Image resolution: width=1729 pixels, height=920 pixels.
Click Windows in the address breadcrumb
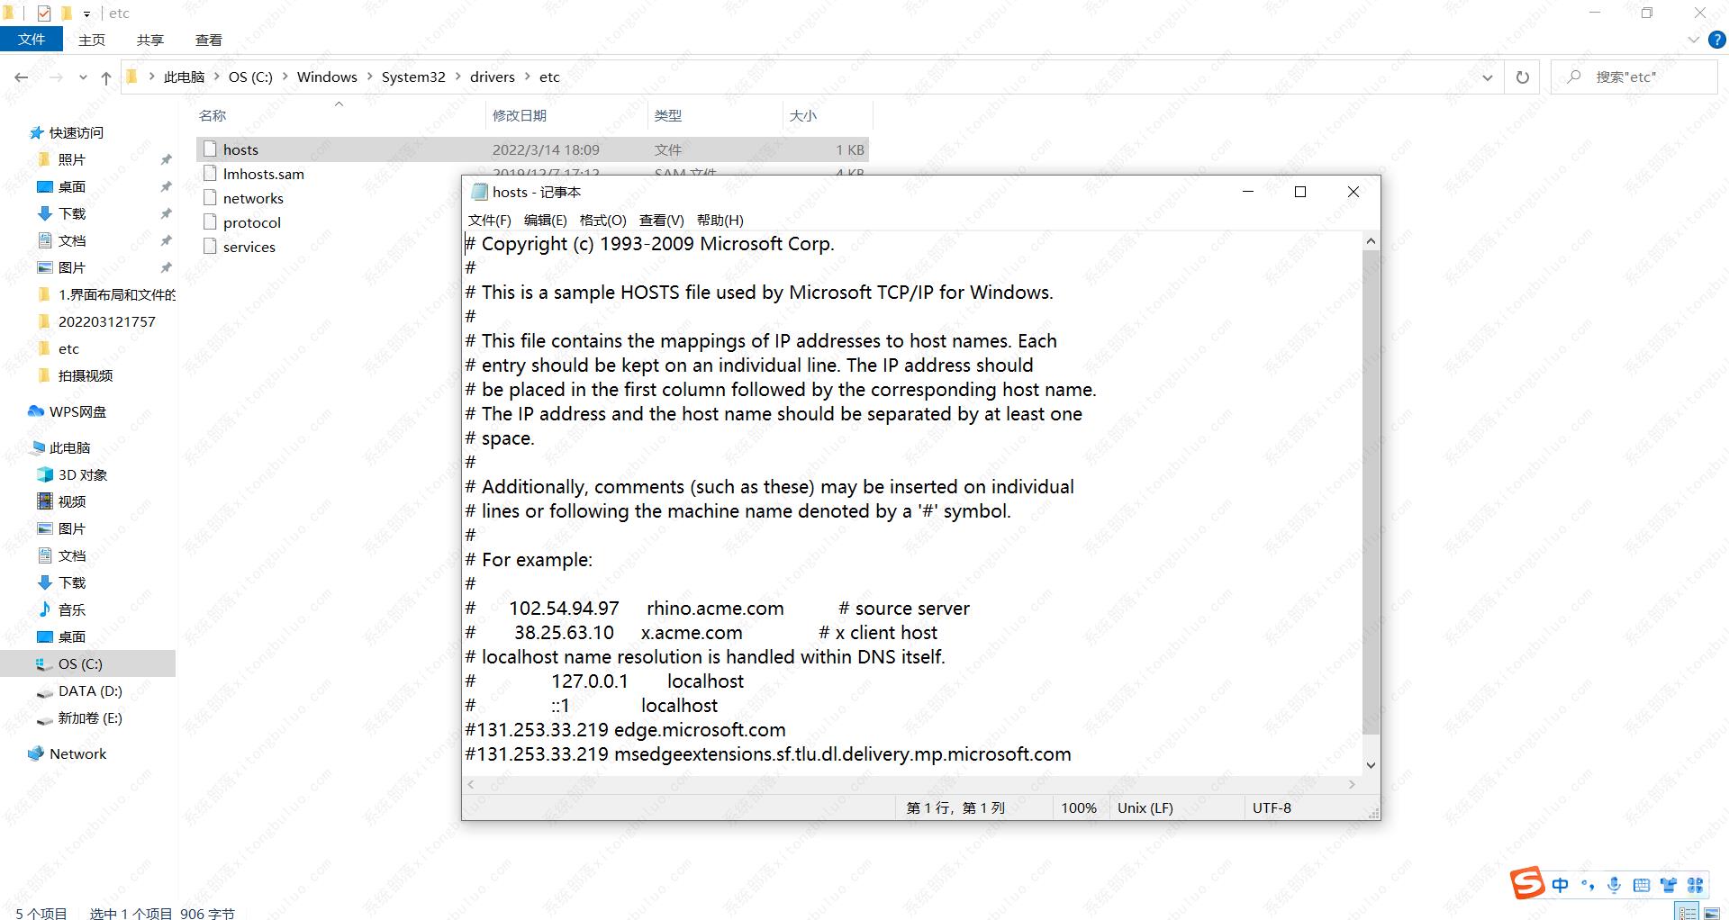click(327, 77)
